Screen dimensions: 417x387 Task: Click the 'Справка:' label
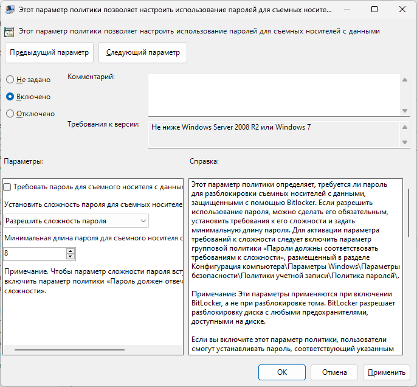point(204,161)
